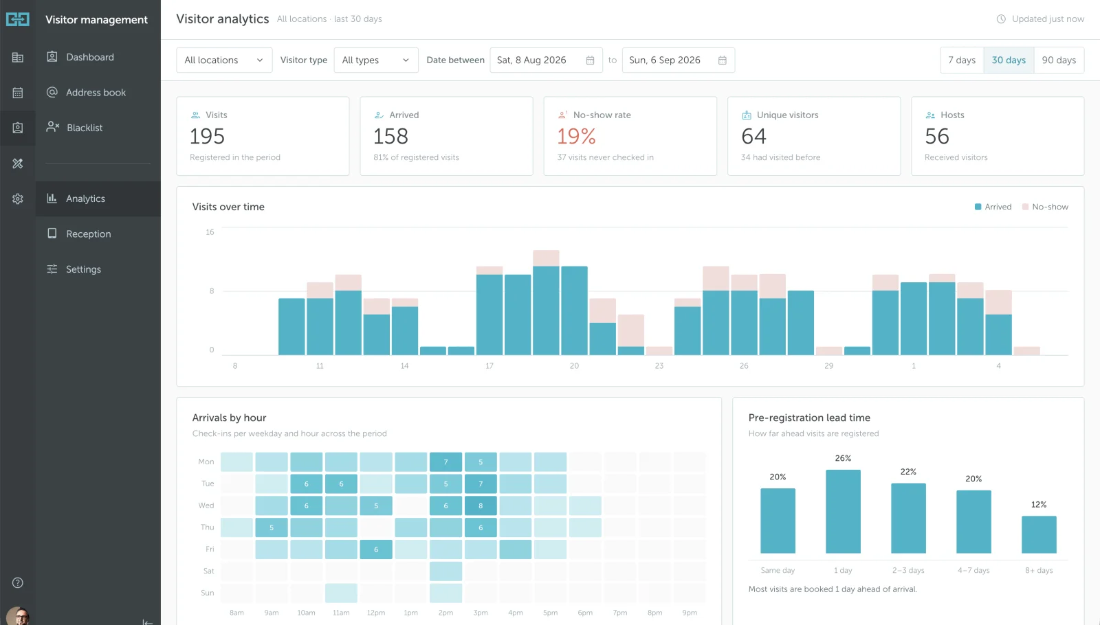Click the Visits card icon
The image size is (1100, 625).
196,115
